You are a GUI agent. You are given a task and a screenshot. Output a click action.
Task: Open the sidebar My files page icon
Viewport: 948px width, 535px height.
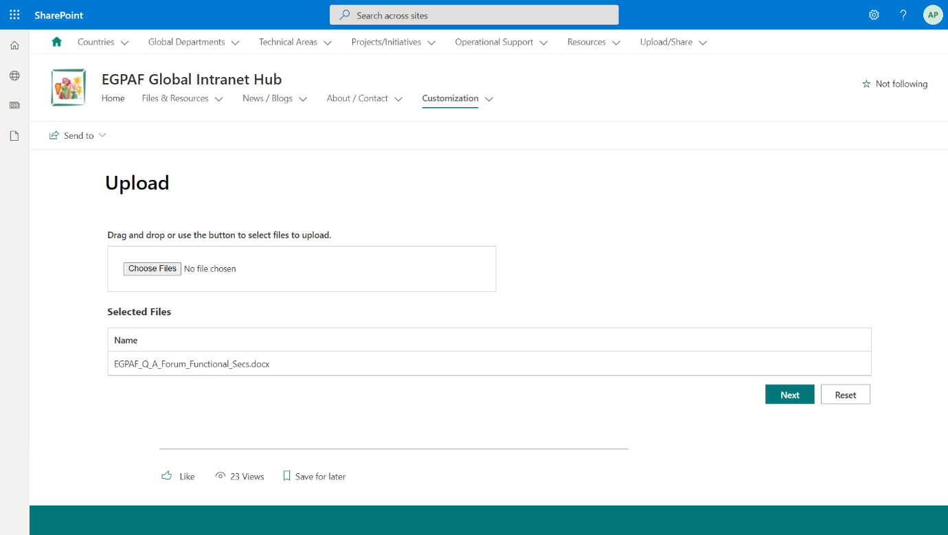click(x=14, y=136)
